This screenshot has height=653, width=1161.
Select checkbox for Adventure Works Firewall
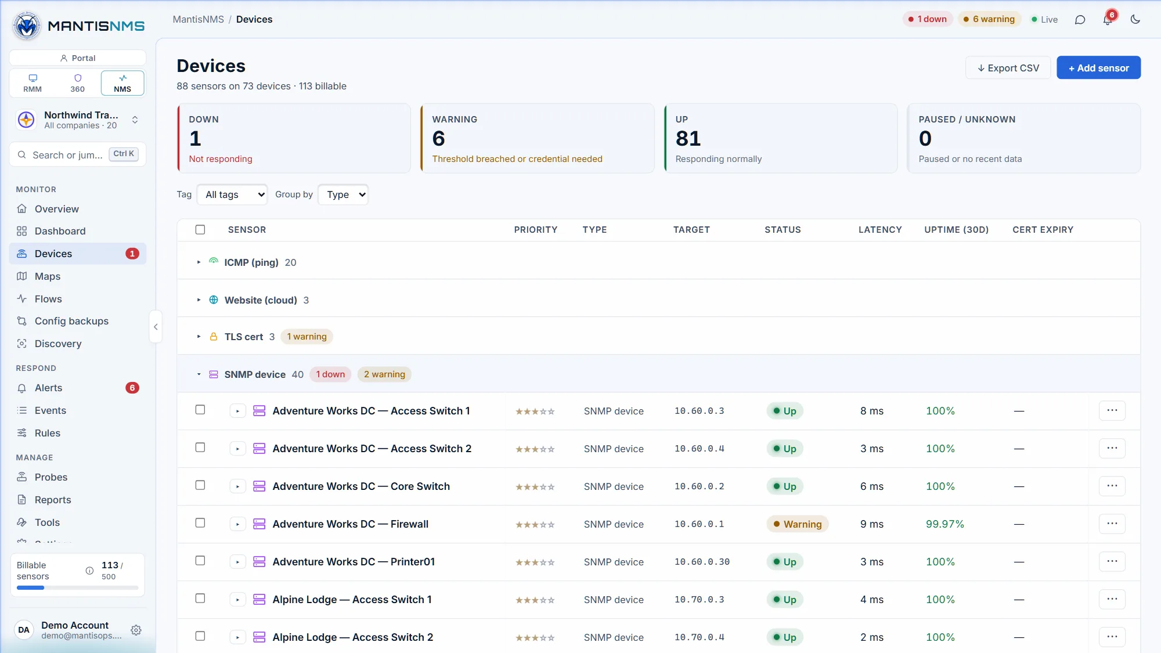(200, 523)
